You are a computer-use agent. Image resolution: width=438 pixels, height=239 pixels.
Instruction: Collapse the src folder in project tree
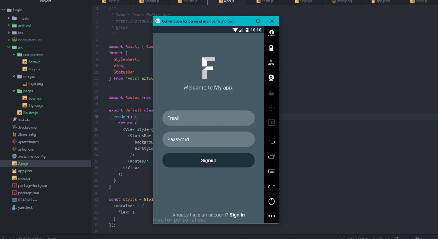pyautogui.click(x=9, y=47)
